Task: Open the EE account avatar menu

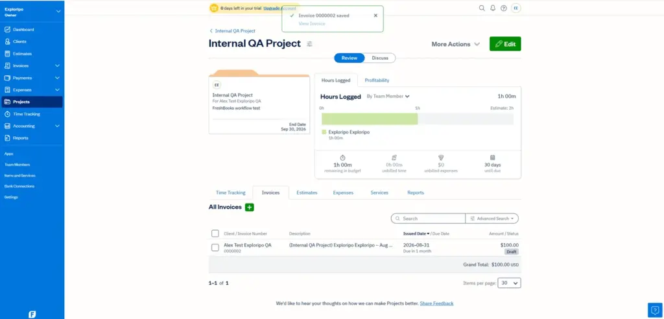Action: [516, 8]
